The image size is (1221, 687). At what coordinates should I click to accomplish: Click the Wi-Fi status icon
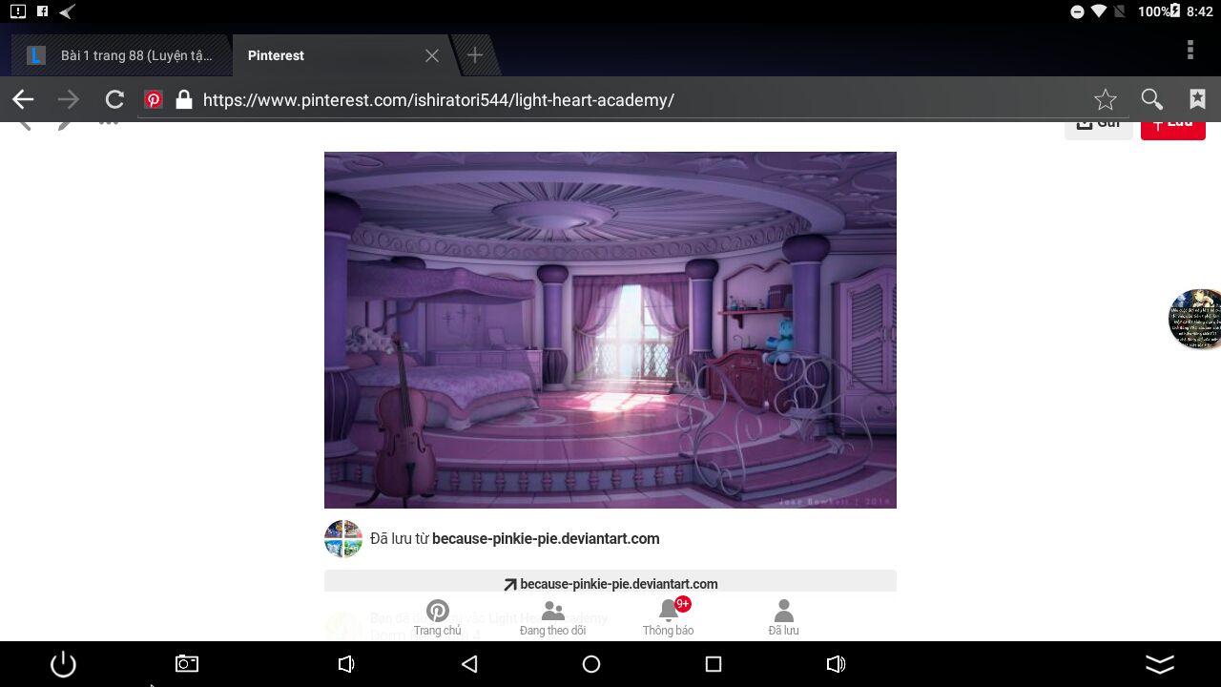[x=1099, y=11]
